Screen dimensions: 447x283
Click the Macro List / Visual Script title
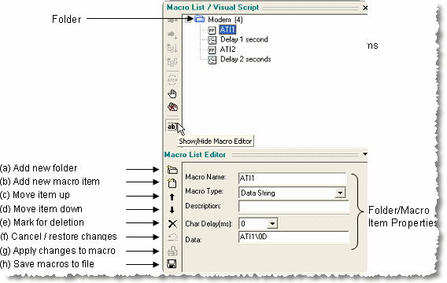point(212,7)
